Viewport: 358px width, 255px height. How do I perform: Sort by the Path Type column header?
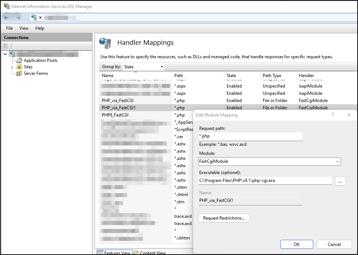278,76
